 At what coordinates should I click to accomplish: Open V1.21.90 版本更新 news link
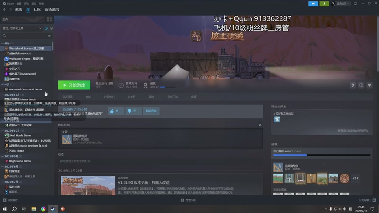(x=144, y=182)
